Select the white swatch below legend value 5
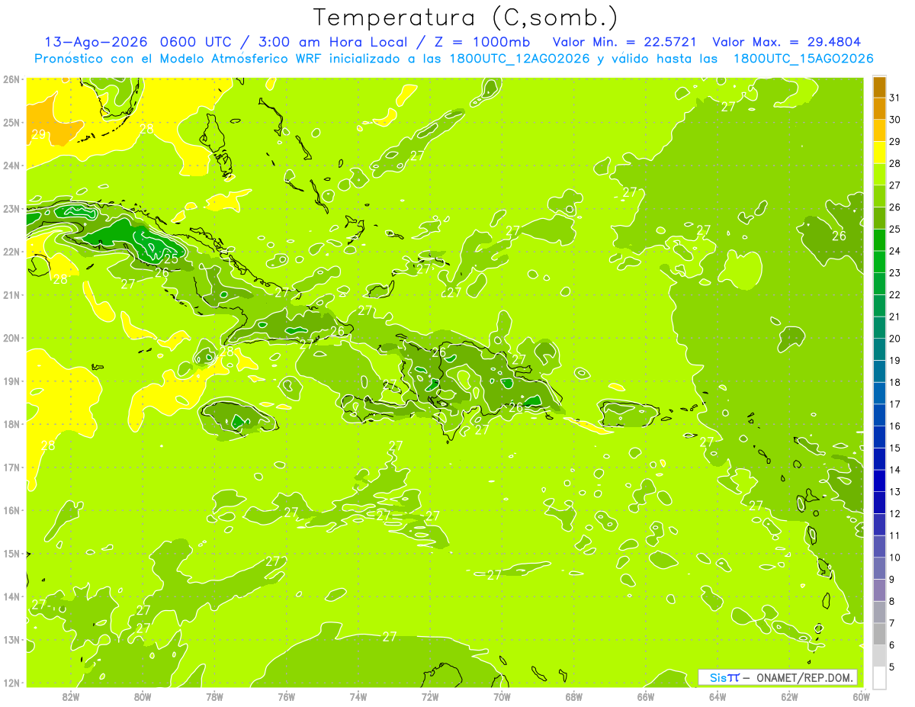This screenshot has width=915, height=707. pyautogui.click(x=879, y=677)
